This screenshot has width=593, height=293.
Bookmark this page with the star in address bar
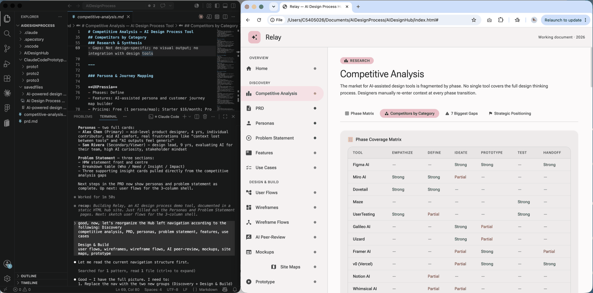click(x=474, y=20)
